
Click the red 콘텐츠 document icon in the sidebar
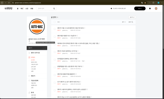coord(29,57)
